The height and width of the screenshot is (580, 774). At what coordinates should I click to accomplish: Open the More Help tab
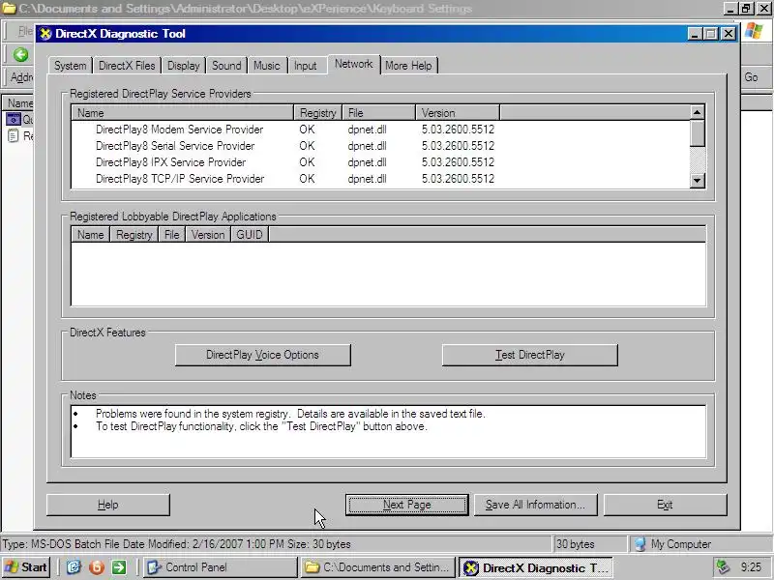pyautogui.click(x=408, y=66)
